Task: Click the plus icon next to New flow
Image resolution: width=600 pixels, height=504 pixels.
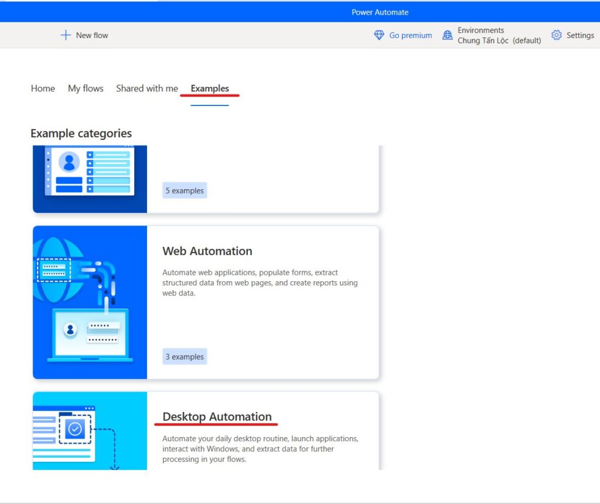Action: [66, 35]
